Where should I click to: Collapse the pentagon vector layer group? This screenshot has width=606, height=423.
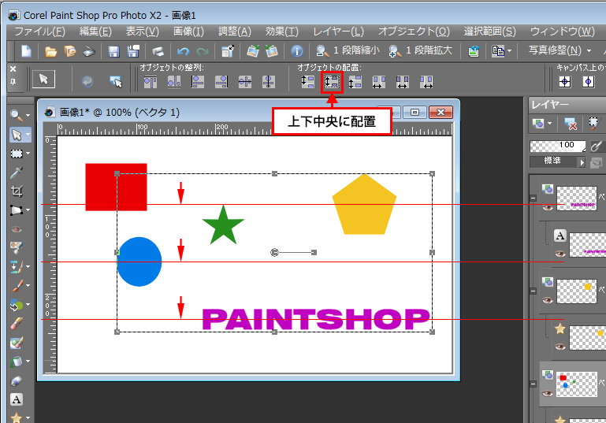533,291
